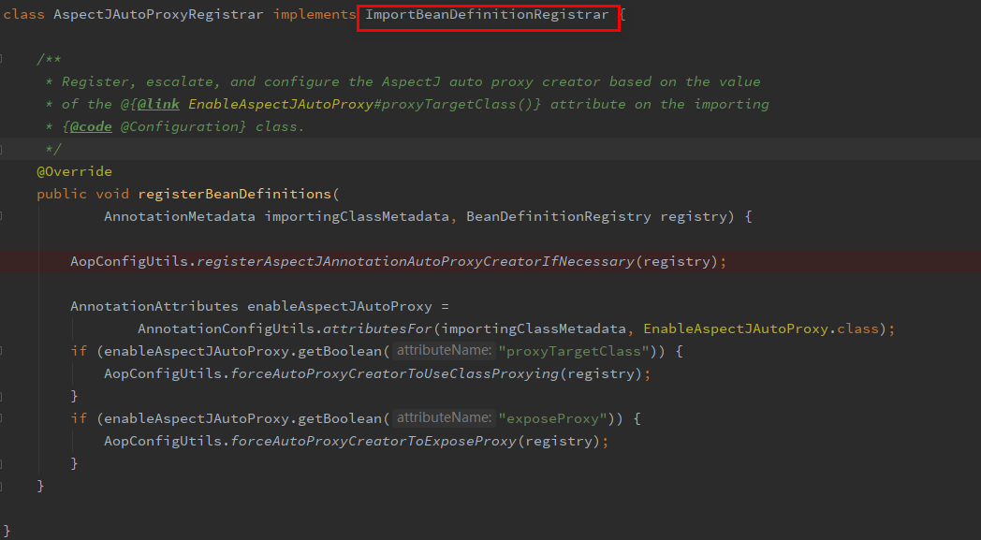Click the EnableAspectJAutoProxy.class argument

[x=761, y=329]
